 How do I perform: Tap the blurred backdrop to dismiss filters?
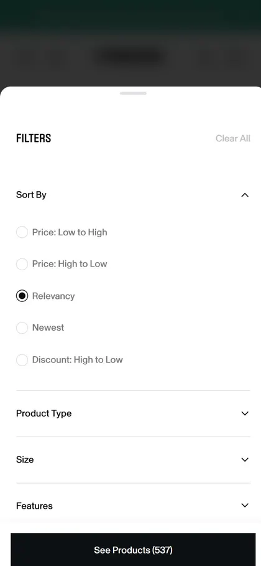(x=130, y=42)
